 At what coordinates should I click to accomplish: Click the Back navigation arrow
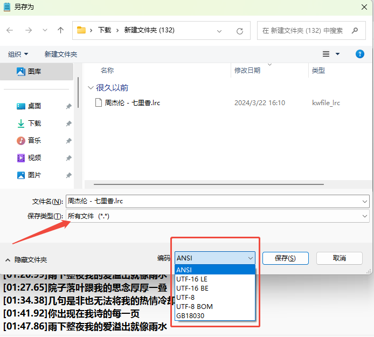tap(10, 31)
